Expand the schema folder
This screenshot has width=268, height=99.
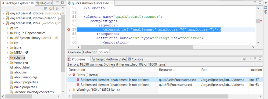7,58
